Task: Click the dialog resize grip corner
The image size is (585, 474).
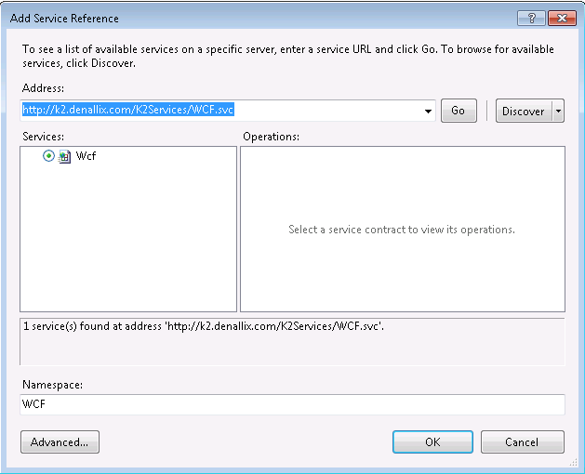Action: click(574, 463)
